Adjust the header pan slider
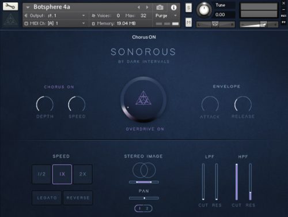Screen dimensions: 288x217 (215, 24)
